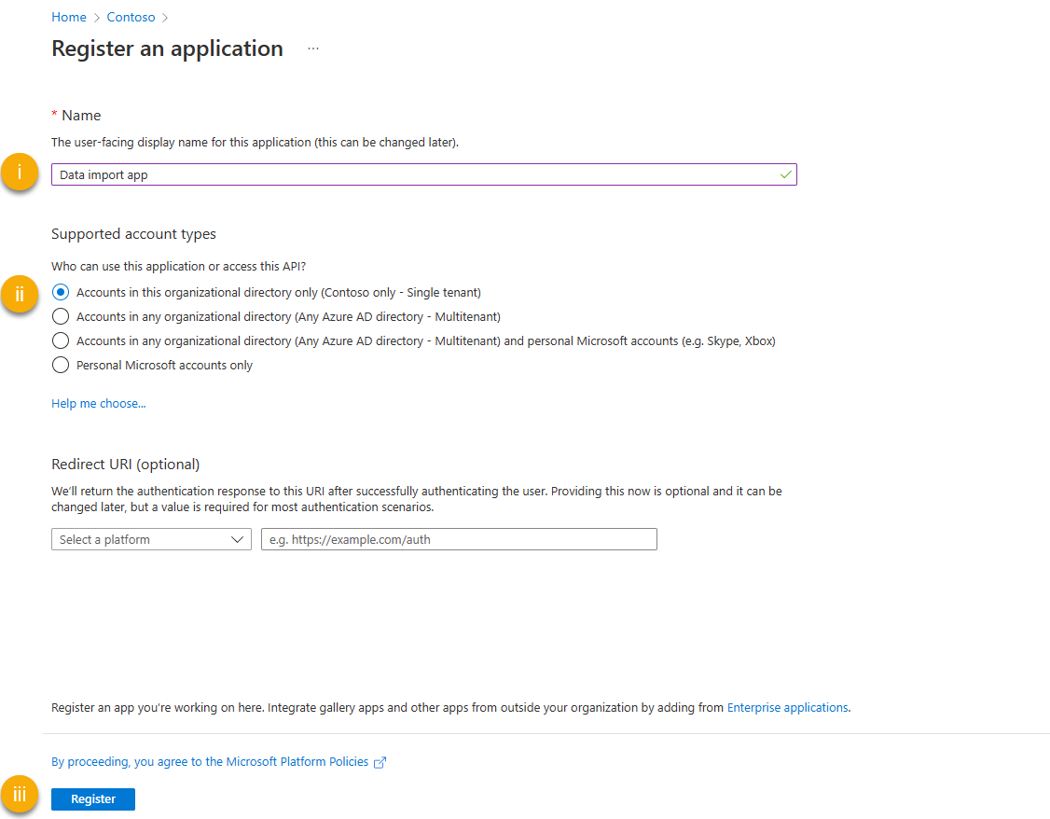
Task: Select the Single tenant account type option
Action: click(61, 291)
